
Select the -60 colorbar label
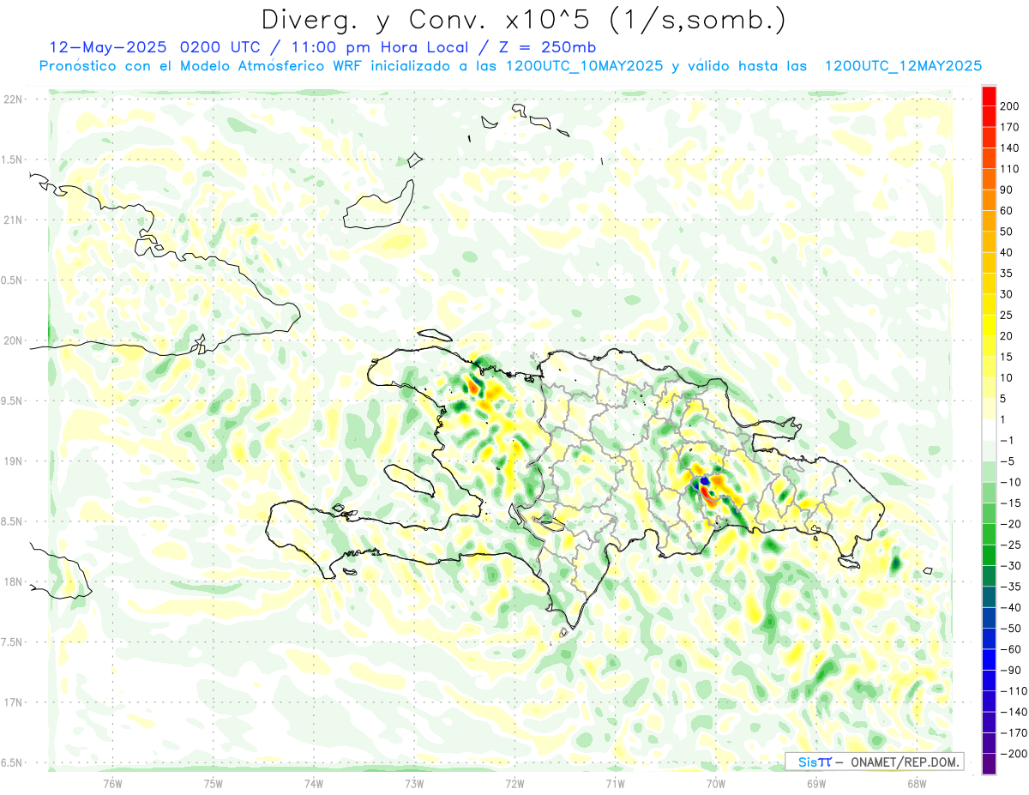click(x=1013, y=649)
